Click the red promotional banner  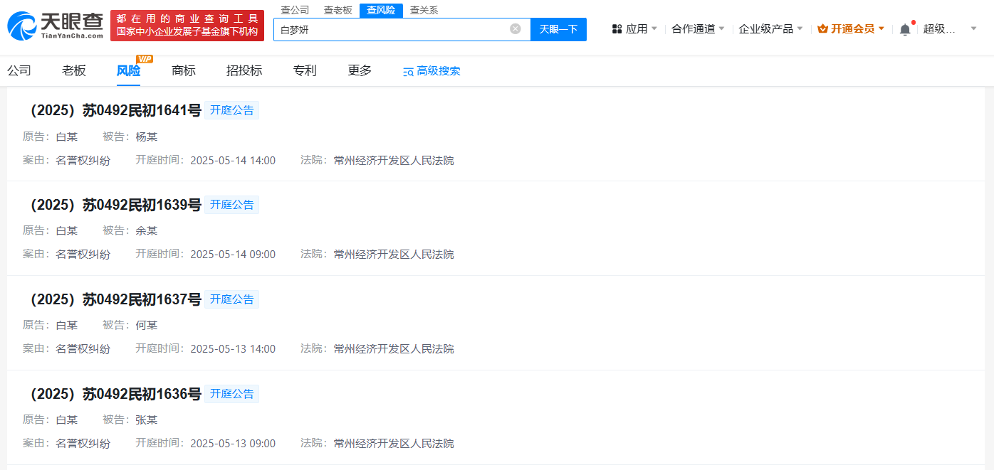click(x=187, y=26)
